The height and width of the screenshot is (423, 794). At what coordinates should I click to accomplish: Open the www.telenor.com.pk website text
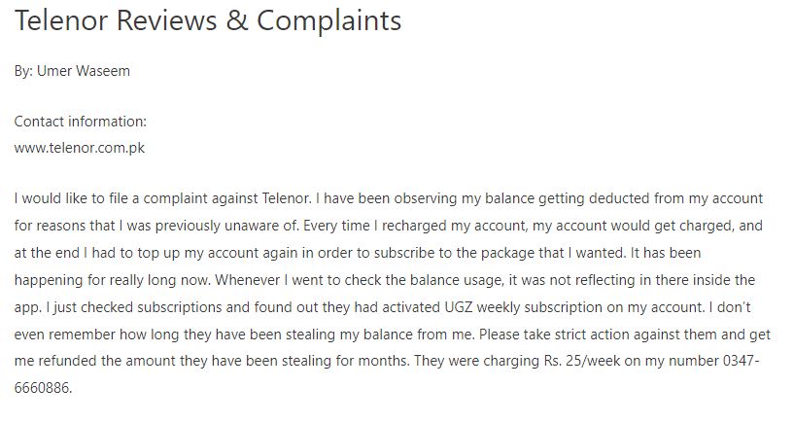click(x=80, y=148)
